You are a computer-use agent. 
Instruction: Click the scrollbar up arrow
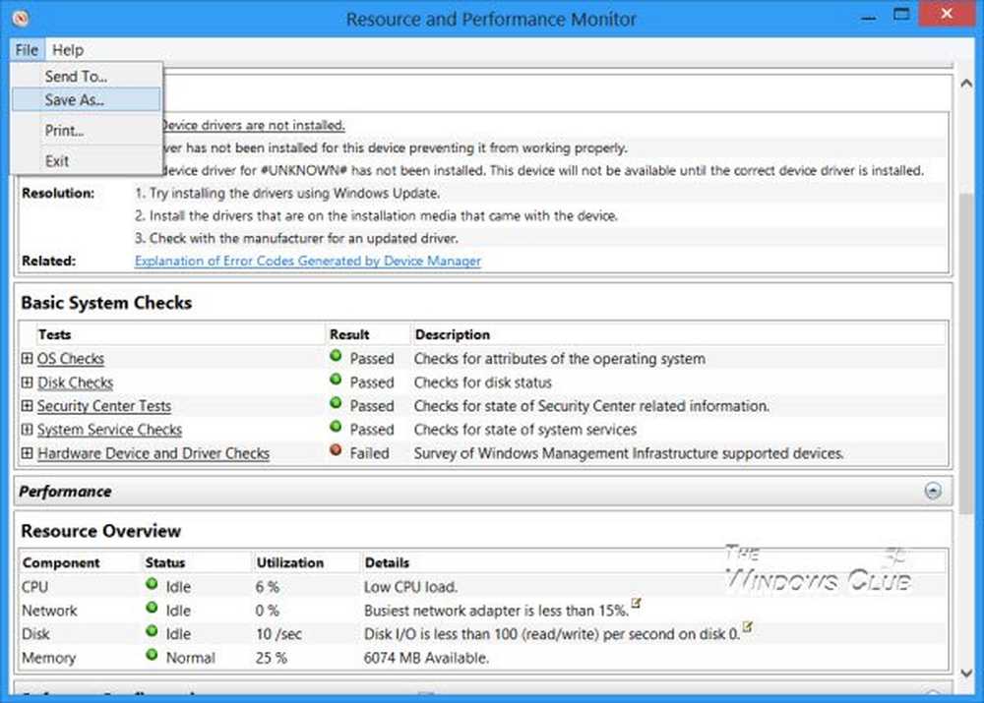(x=966, y=83)
